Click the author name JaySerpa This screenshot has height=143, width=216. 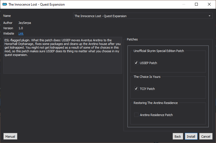click(x=25, y=23)
